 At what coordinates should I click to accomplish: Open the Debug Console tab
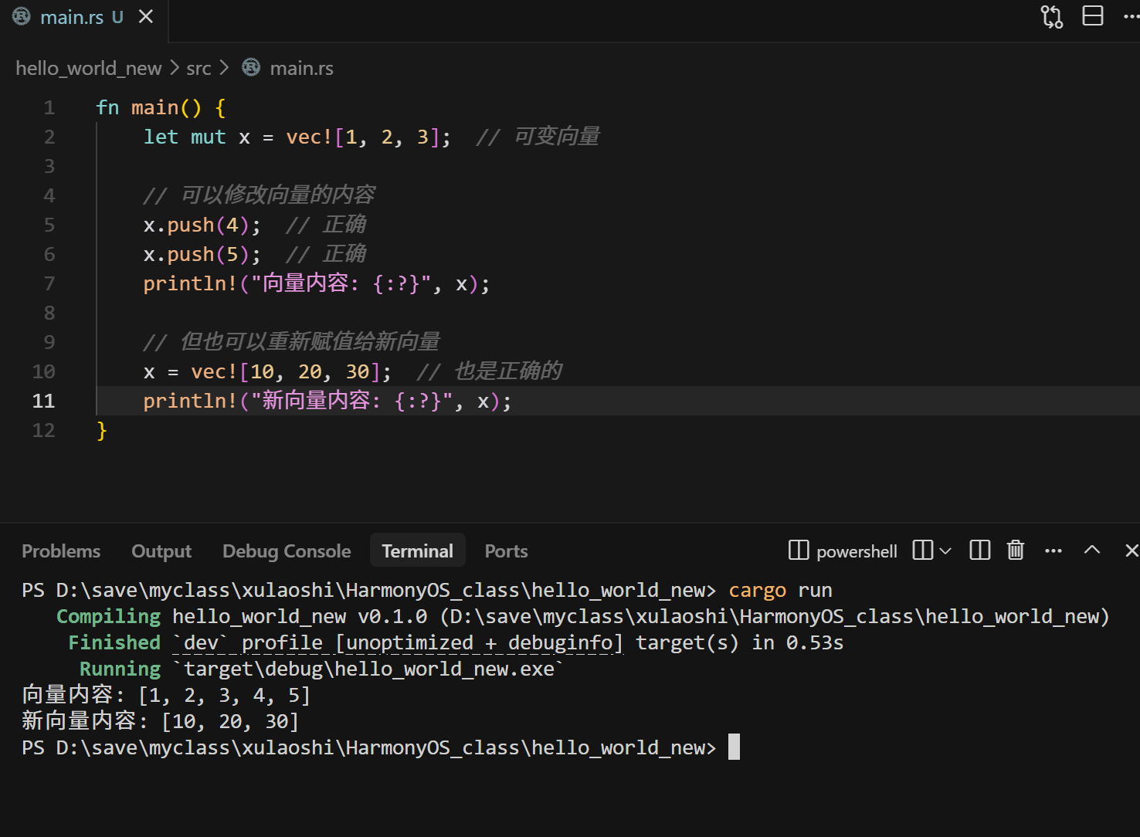pyautogui.click(x=287, y=551)
